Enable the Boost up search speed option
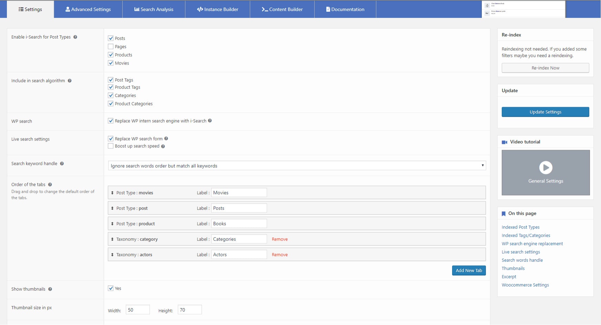Image resolution: width=601 pixels, height=325 pixels. click(110, 146)
